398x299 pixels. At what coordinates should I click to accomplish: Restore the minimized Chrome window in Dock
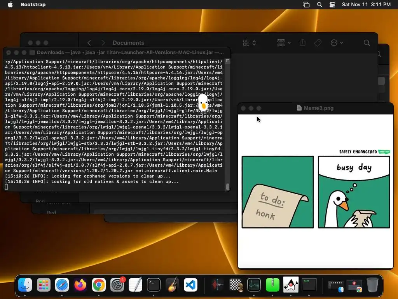click(x=354, y=286)
